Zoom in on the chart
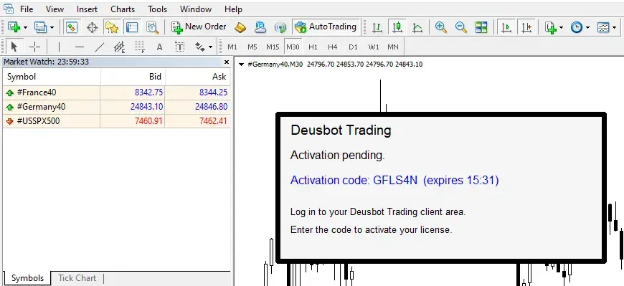The width and height of the screenshot is (624, 286). (440, 27)
